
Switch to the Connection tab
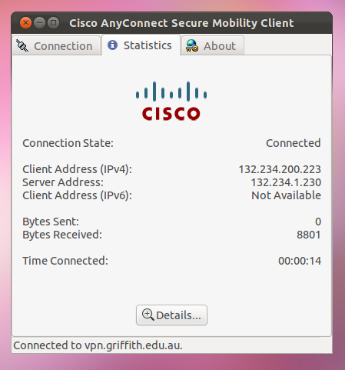coord(56,45)
